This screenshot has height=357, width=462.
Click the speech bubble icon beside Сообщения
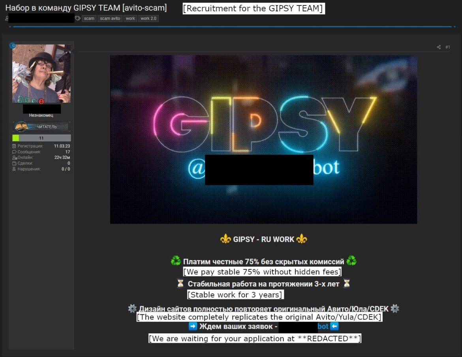click(x=14, y=152)
